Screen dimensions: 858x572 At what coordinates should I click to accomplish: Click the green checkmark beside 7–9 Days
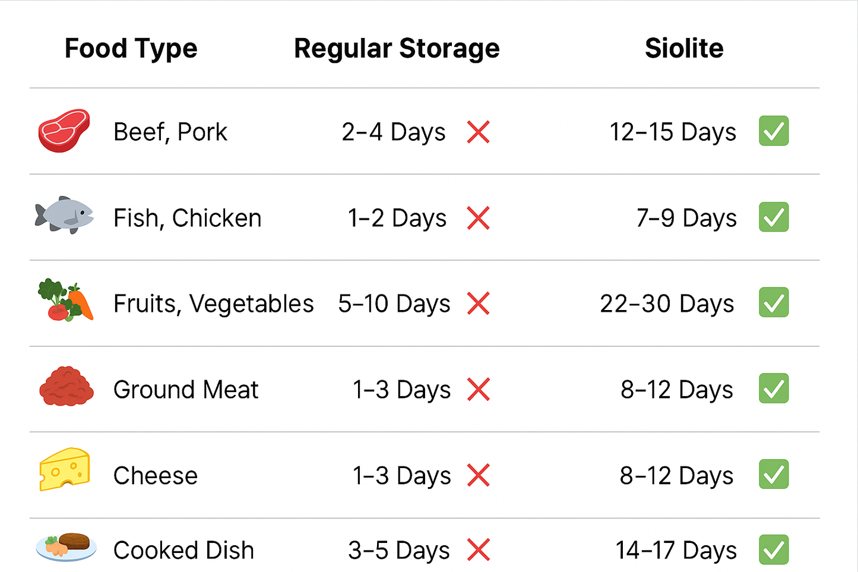774,217
